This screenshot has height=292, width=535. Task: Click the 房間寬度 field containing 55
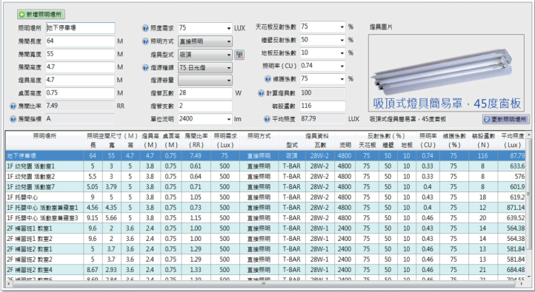[x=80, y=54]
